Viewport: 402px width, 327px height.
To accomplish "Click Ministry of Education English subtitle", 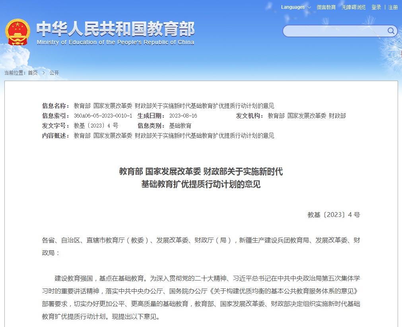I will (115, 43).
